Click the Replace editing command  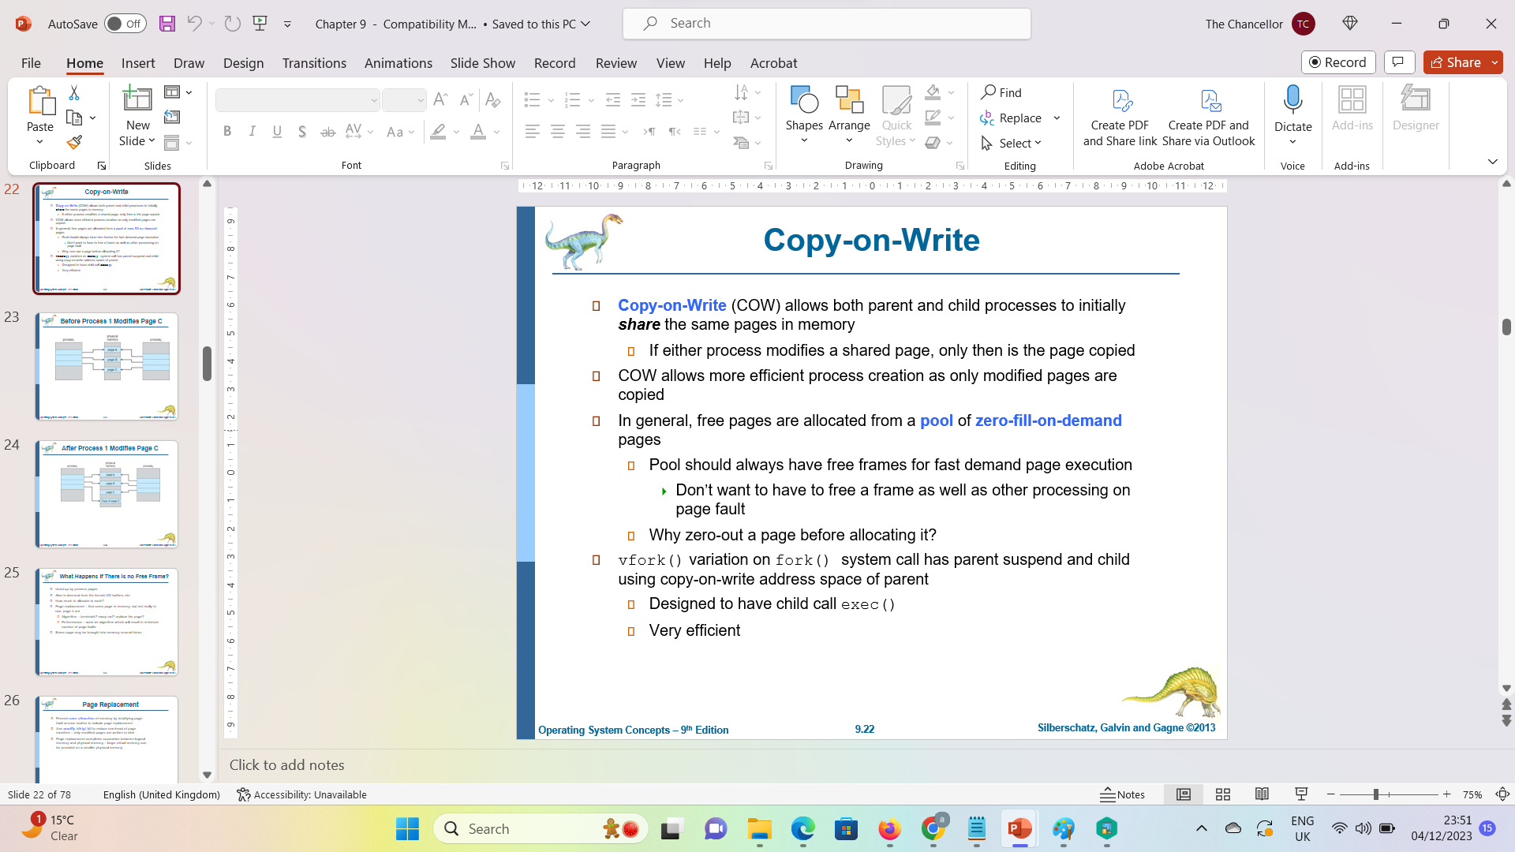[1019, 118]
